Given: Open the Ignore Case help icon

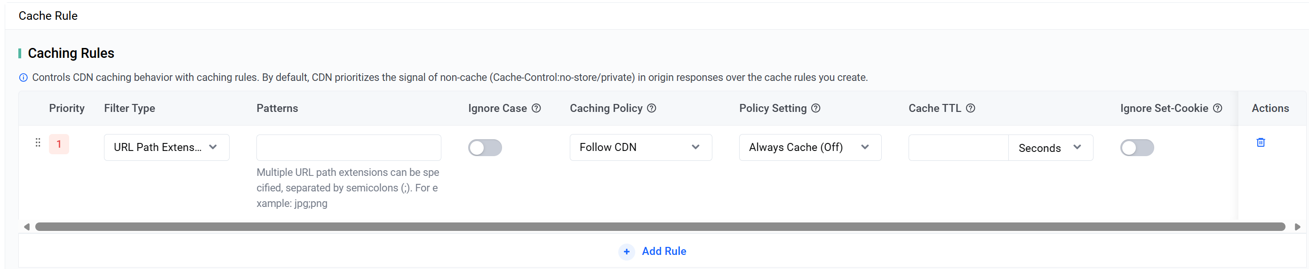Looking at the screenshot, I should pos(536,108).
